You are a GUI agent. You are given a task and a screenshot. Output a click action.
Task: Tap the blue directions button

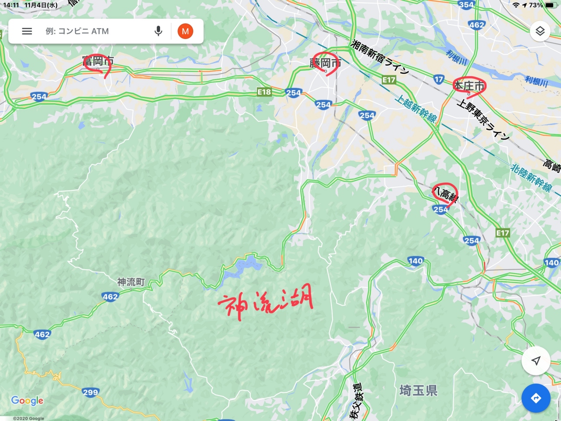536,398
